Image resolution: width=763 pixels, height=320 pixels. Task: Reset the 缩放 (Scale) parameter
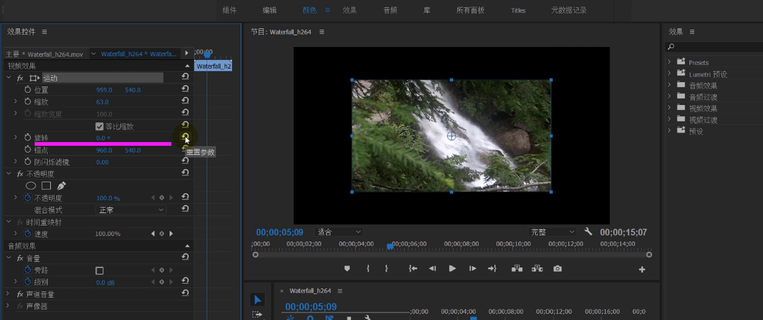click(x=185, y=101)
